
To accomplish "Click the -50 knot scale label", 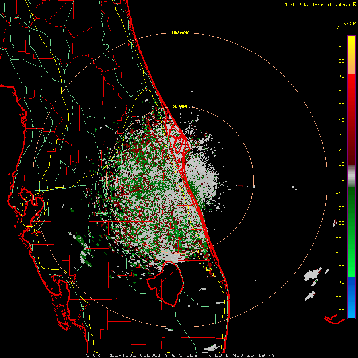I will (340, 253).
